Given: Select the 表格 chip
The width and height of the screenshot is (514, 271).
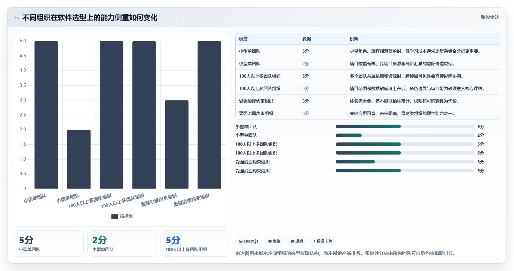Looking at the screenshot, I should click(274, 241).
